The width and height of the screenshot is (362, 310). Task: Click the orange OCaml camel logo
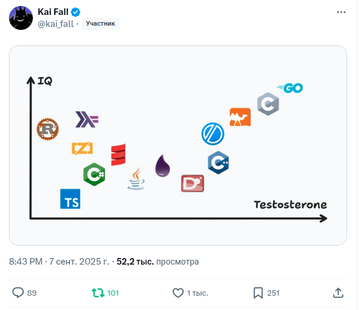[x=240, y=117]
